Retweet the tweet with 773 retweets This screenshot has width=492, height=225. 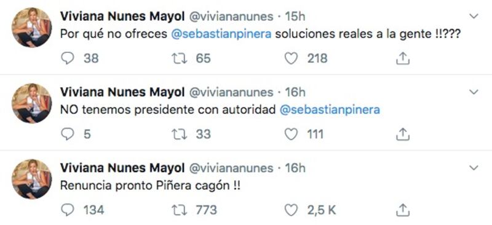tap(180, 210)
